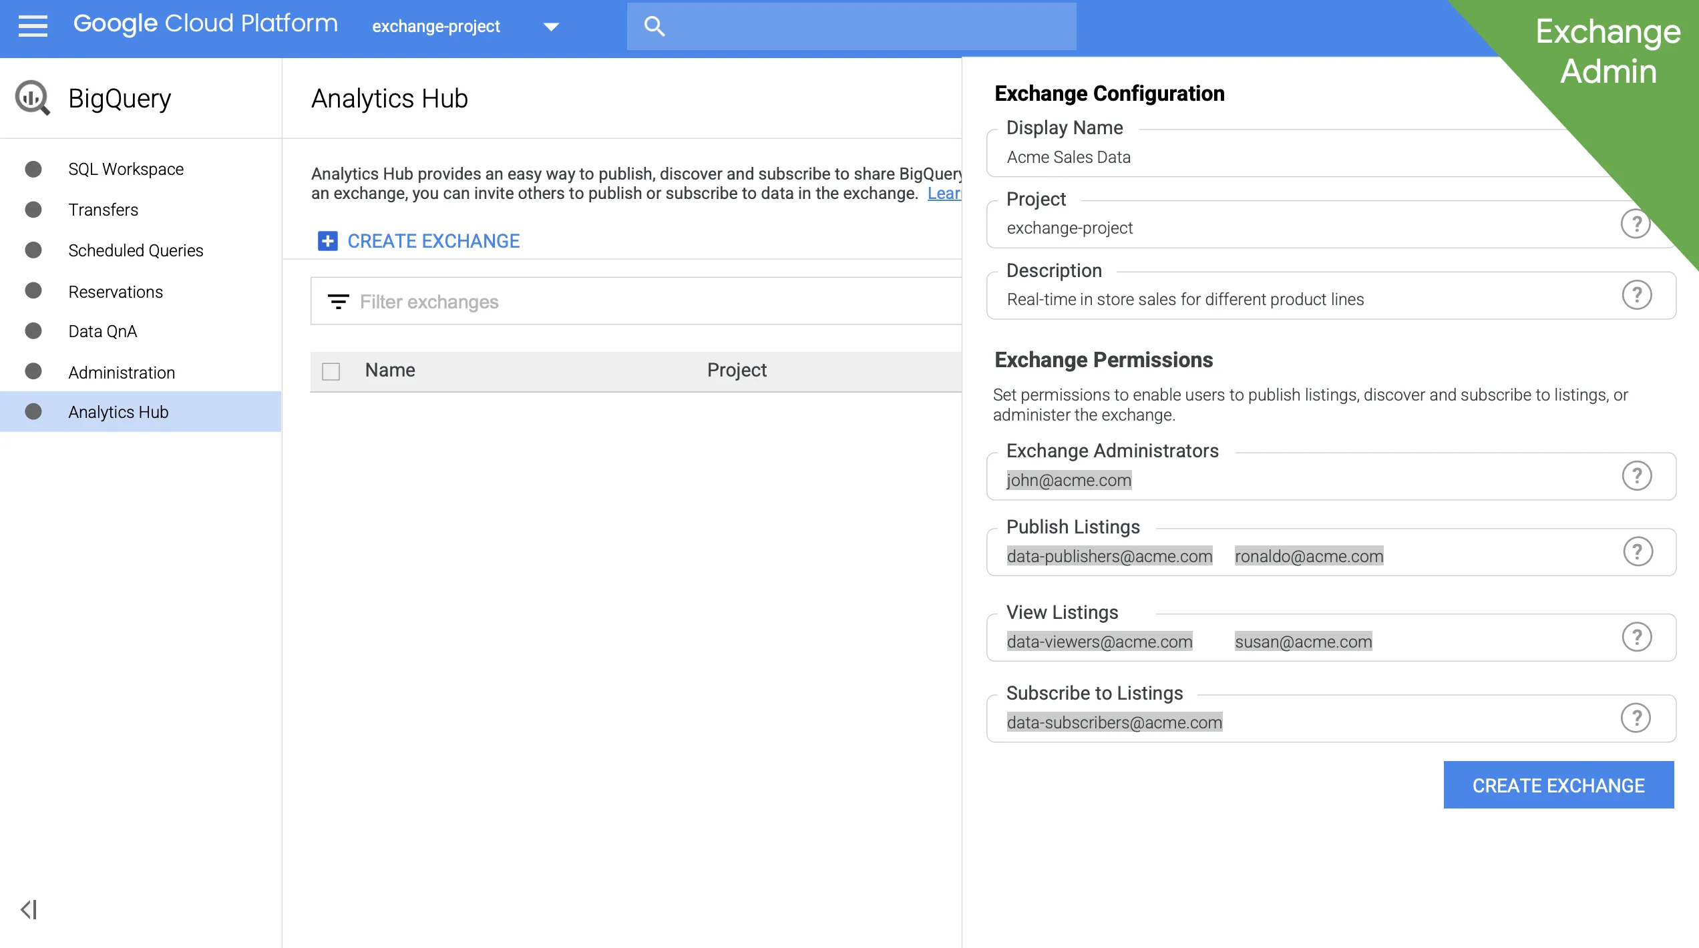Click the plus icon beside Create Exchange

pos(327,241)
